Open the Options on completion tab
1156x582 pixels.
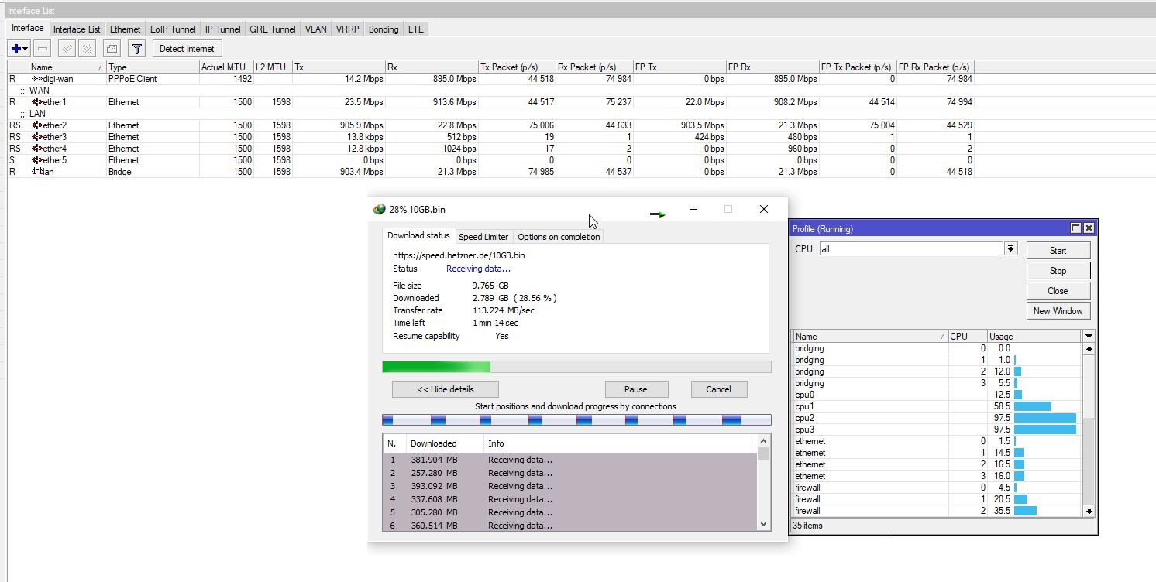point(559,237)
